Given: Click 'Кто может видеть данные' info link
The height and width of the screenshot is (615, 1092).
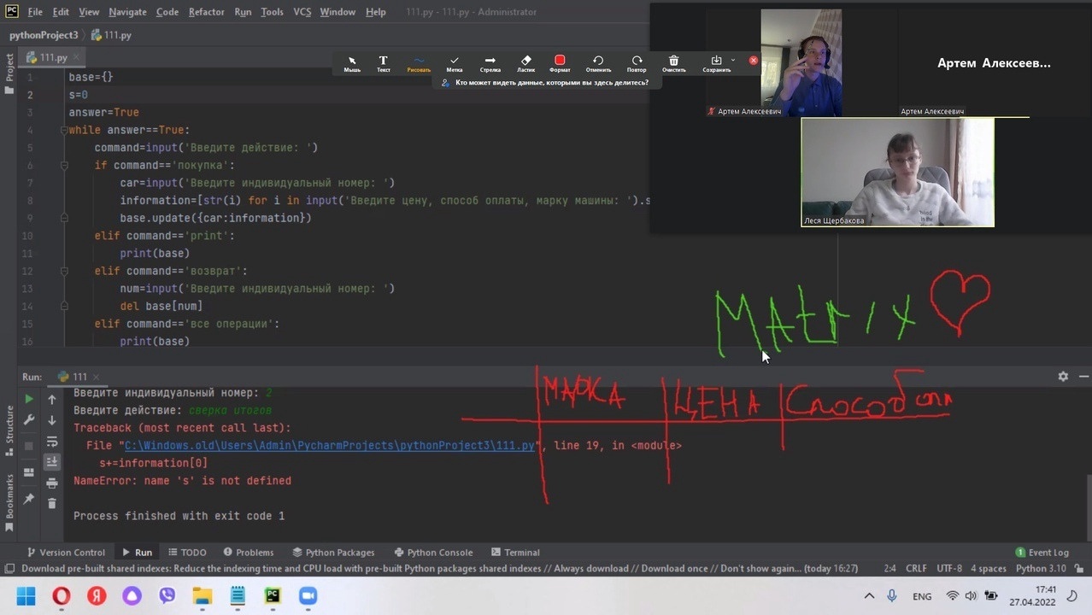Looking at the screenshot, I should 551,83.
